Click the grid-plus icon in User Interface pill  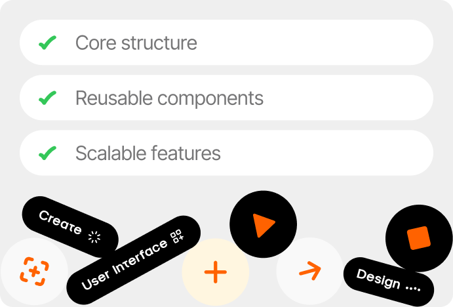(177, 237)
